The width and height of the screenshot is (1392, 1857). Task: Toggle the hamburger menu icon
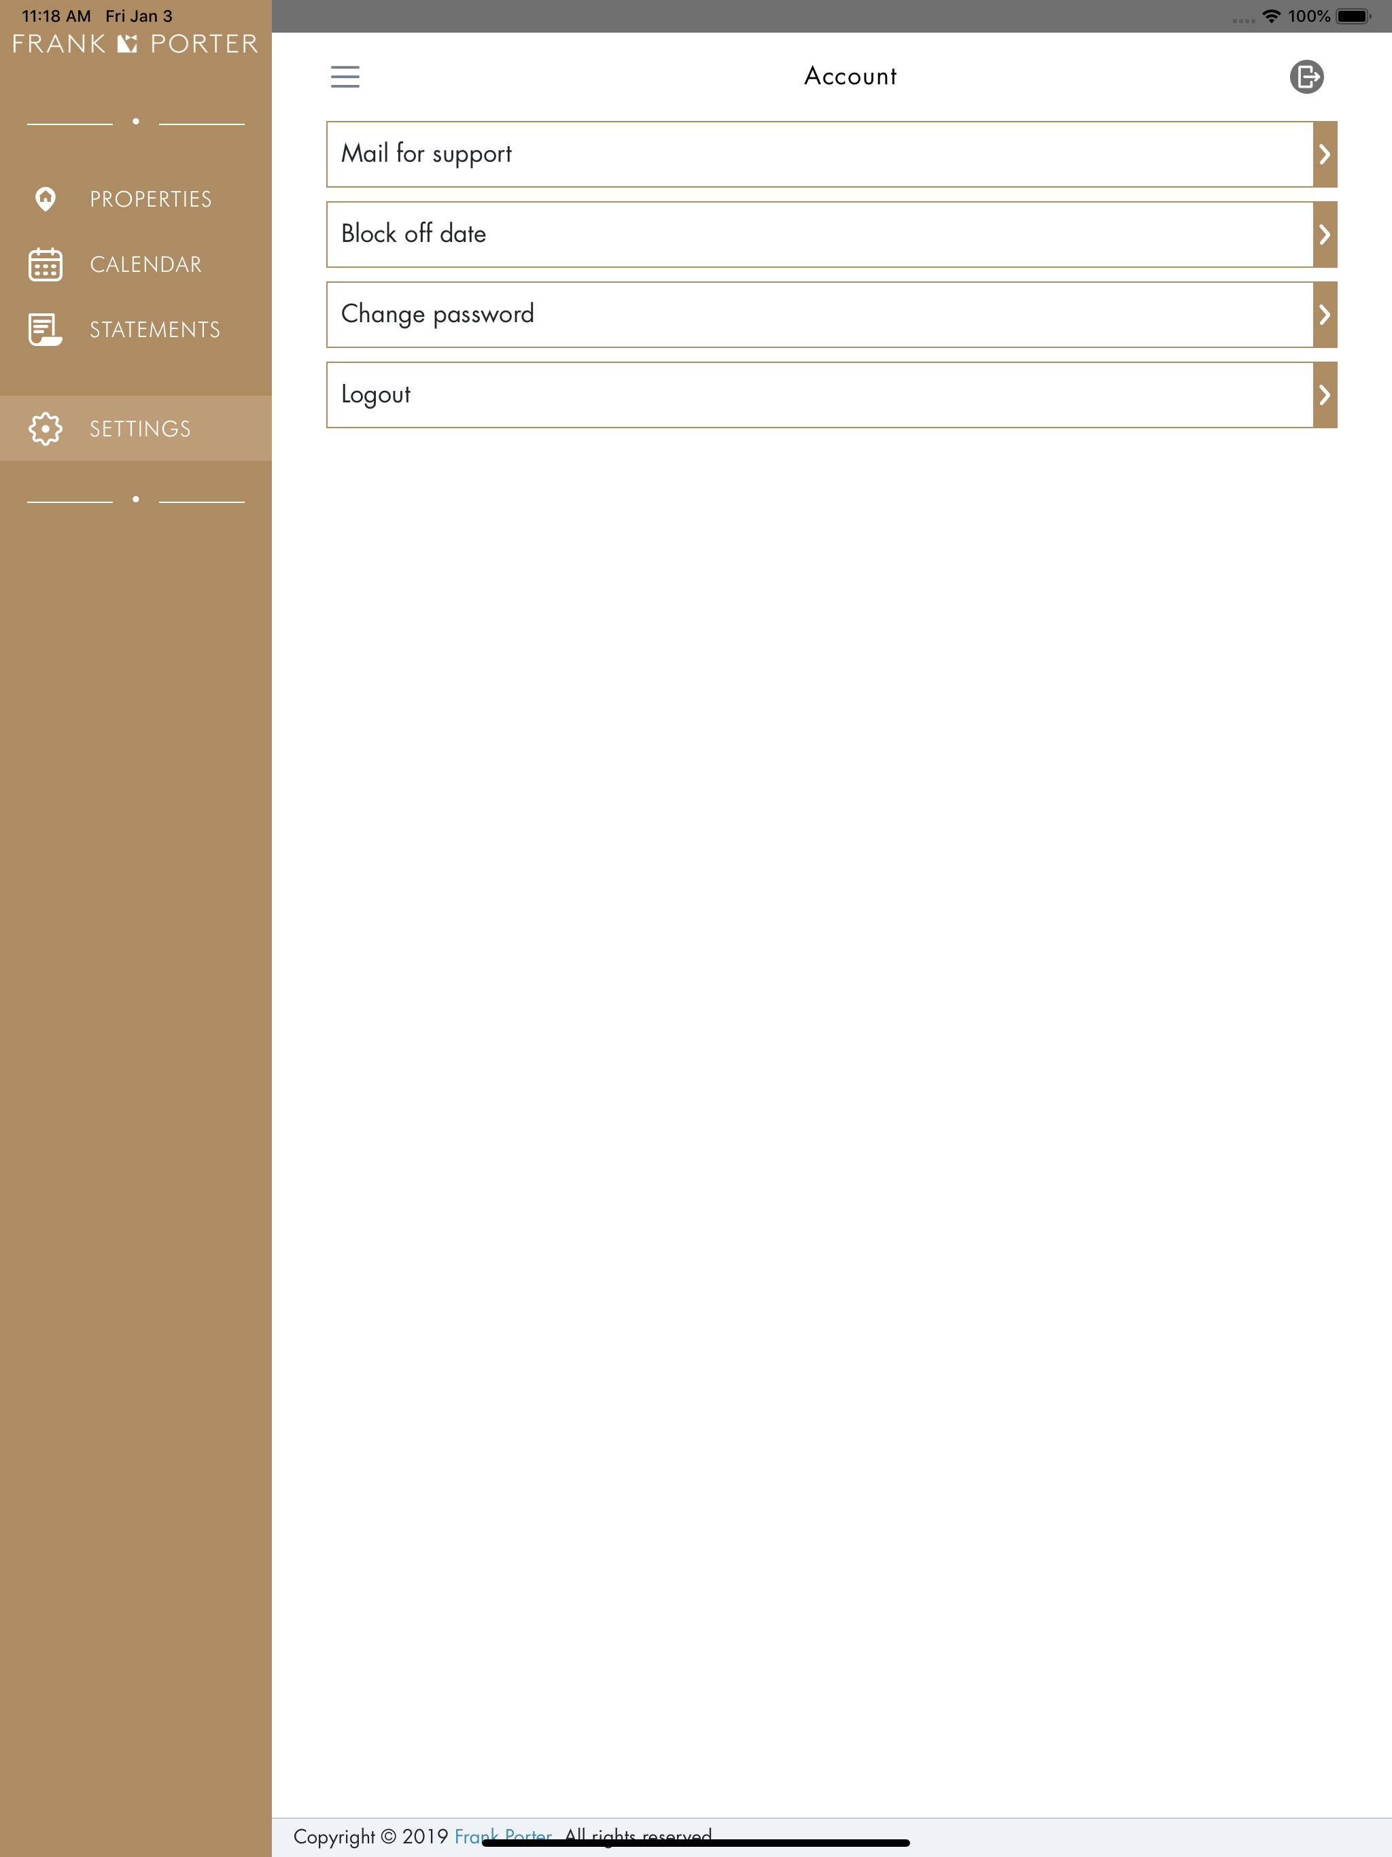[x=345, y=76]
